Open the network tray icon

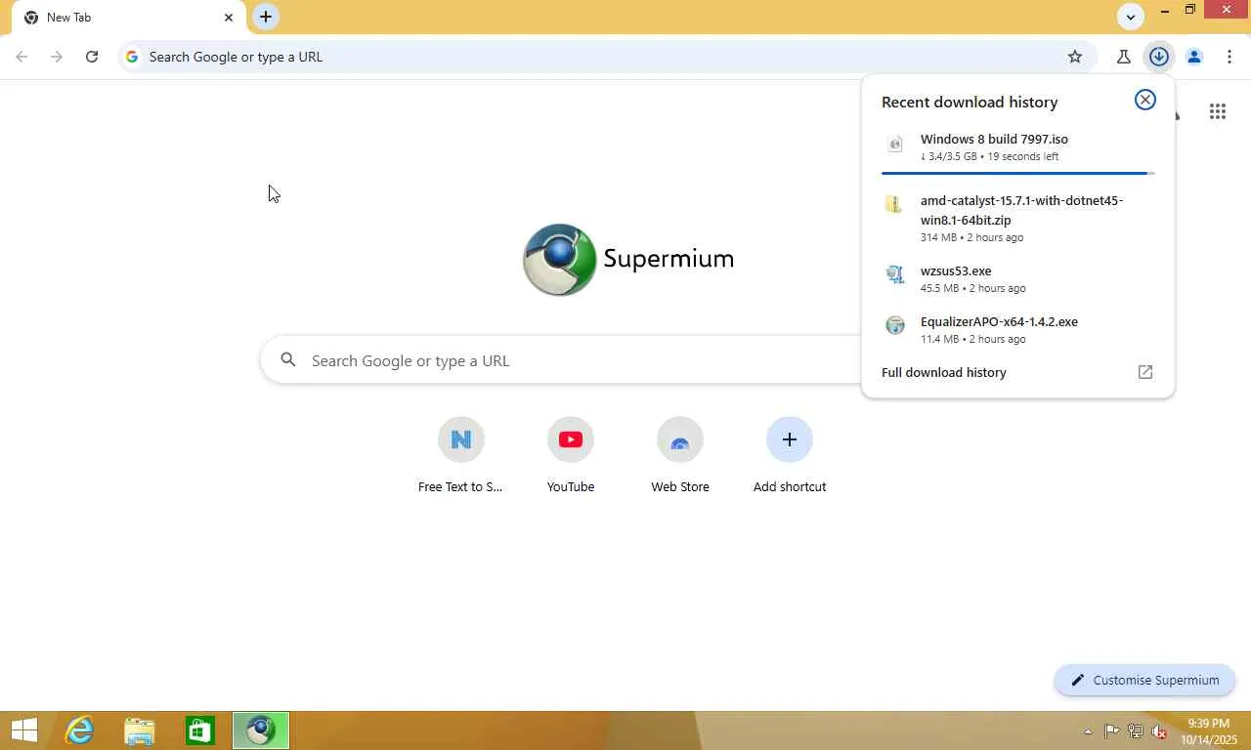tap(1136, 730)
